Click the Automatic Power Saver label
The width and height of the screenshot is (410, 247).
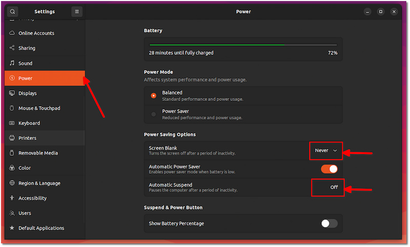[174, 167]
